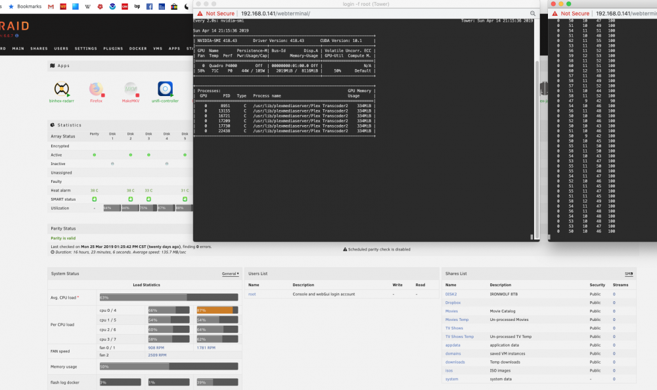Click the Wikipedia bookmark icon
Image resolution: width=657 pixels, height=390 pixels.
[87, 7]
